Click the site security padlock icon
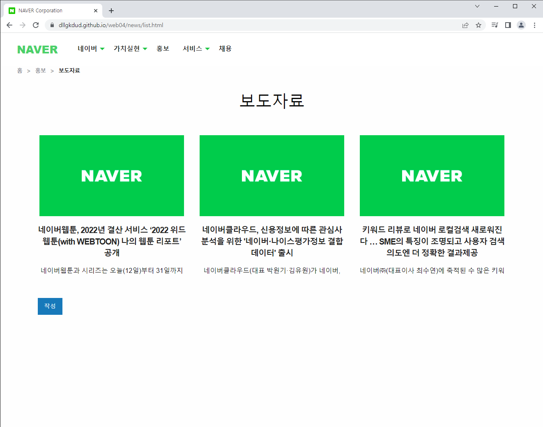 [52, 25]
